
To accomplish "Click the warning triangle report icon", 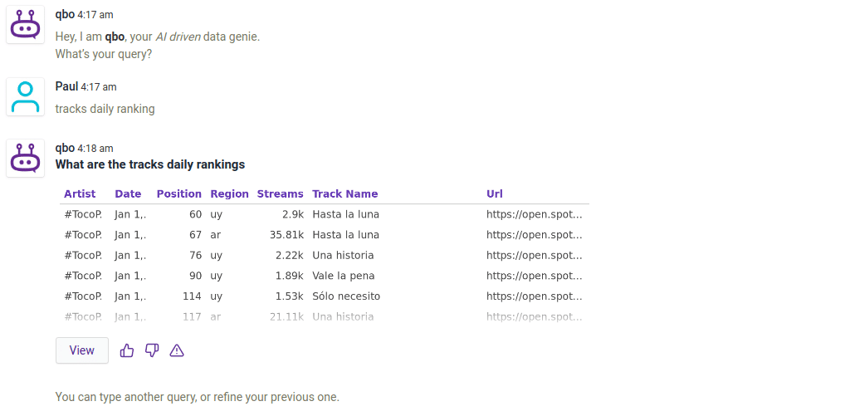I will (x=177, y=350).
